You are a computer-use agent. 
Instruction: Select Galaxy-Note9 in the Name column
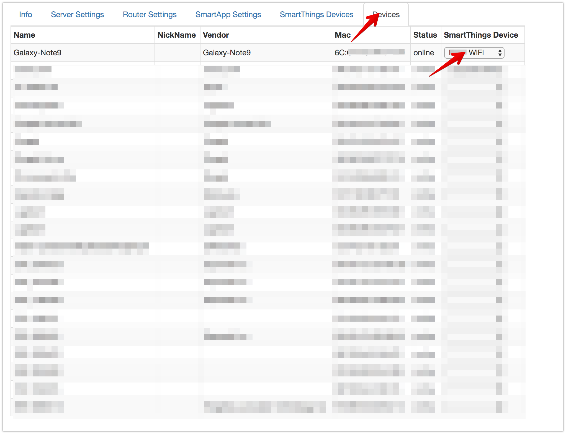click(37, 53)
